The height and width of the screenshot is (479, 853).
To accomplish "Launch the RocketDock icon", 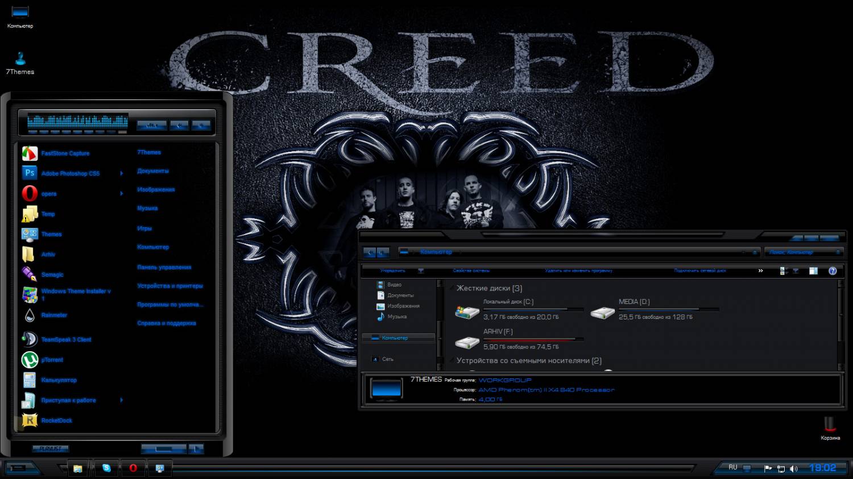I will click(x=30, y=420).
